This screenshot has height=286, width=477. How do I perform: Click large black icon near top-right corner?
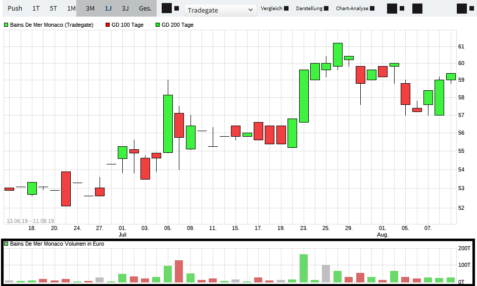tap(461, 8)
